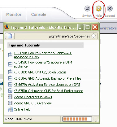Viewport: 117px width, 127px height.
Task: Open KB 6104 Automatic Backup of Prefs files
Action: pos(47,78)
